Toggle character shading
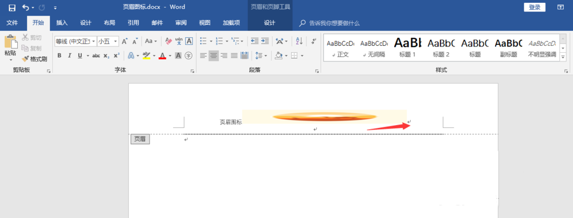 click(178, 56)
